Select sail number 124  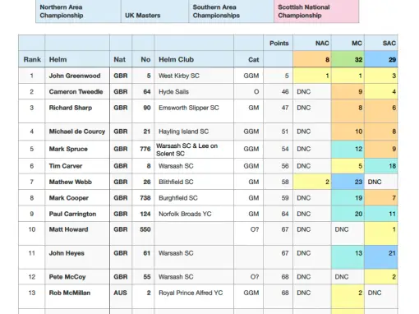click(x=145, y=214)
